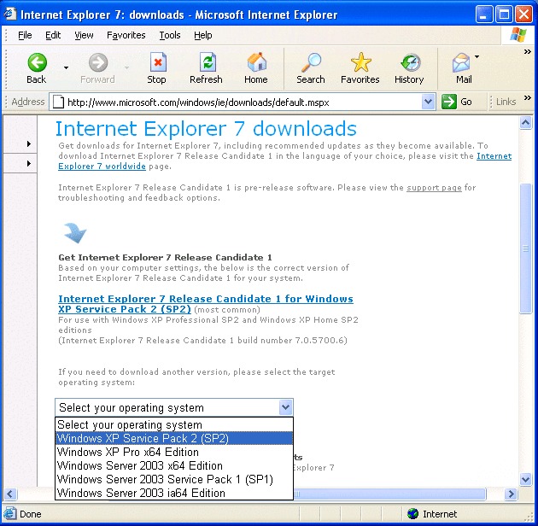Click the Back arrow toolbar icon
The image size is (538, 526).
(x=37, y=63)
